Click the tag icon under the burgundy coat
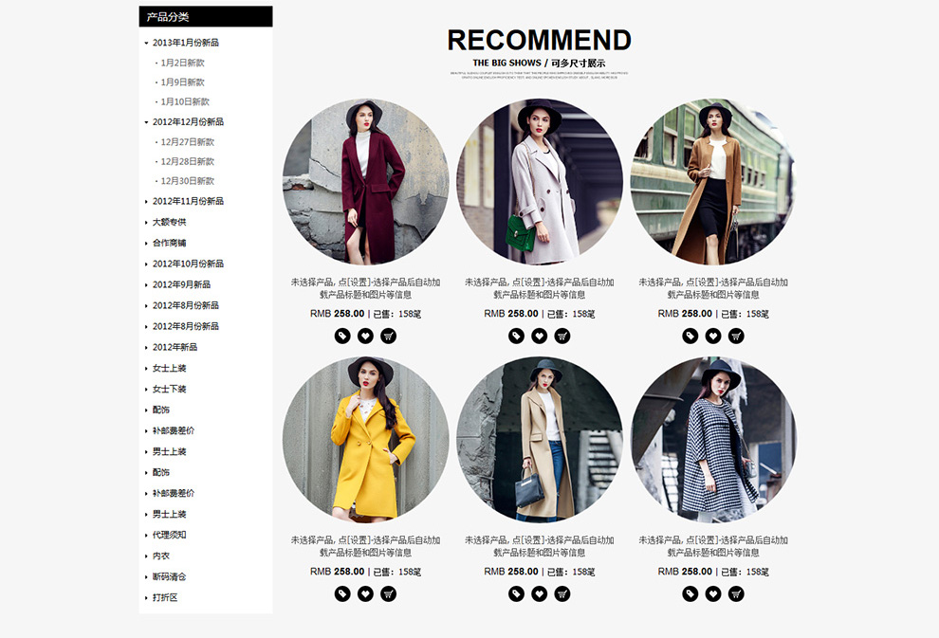 pyautogui.click(x=342, y=336)
